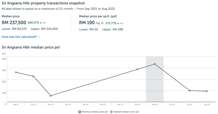Click the RM 237,500 median price value

[14, 23]
